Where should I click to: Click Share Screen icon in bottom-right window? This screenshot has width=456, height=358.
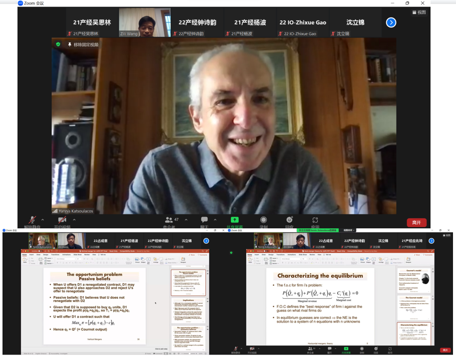point(346,349)
